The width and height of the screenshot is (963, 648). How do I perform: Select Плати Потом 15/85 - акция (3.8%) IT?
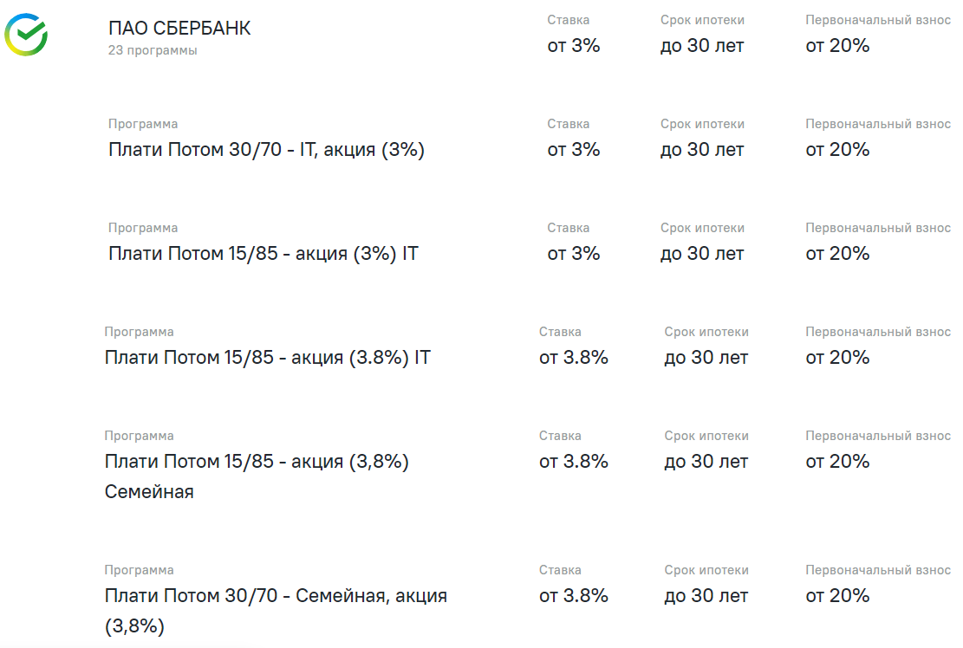click(x=267, y=357)
